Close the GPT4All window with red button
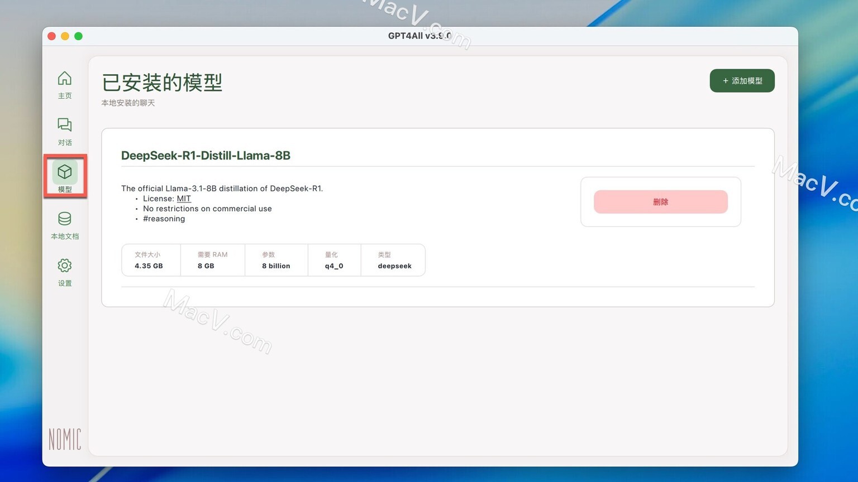 pos(51,36)
